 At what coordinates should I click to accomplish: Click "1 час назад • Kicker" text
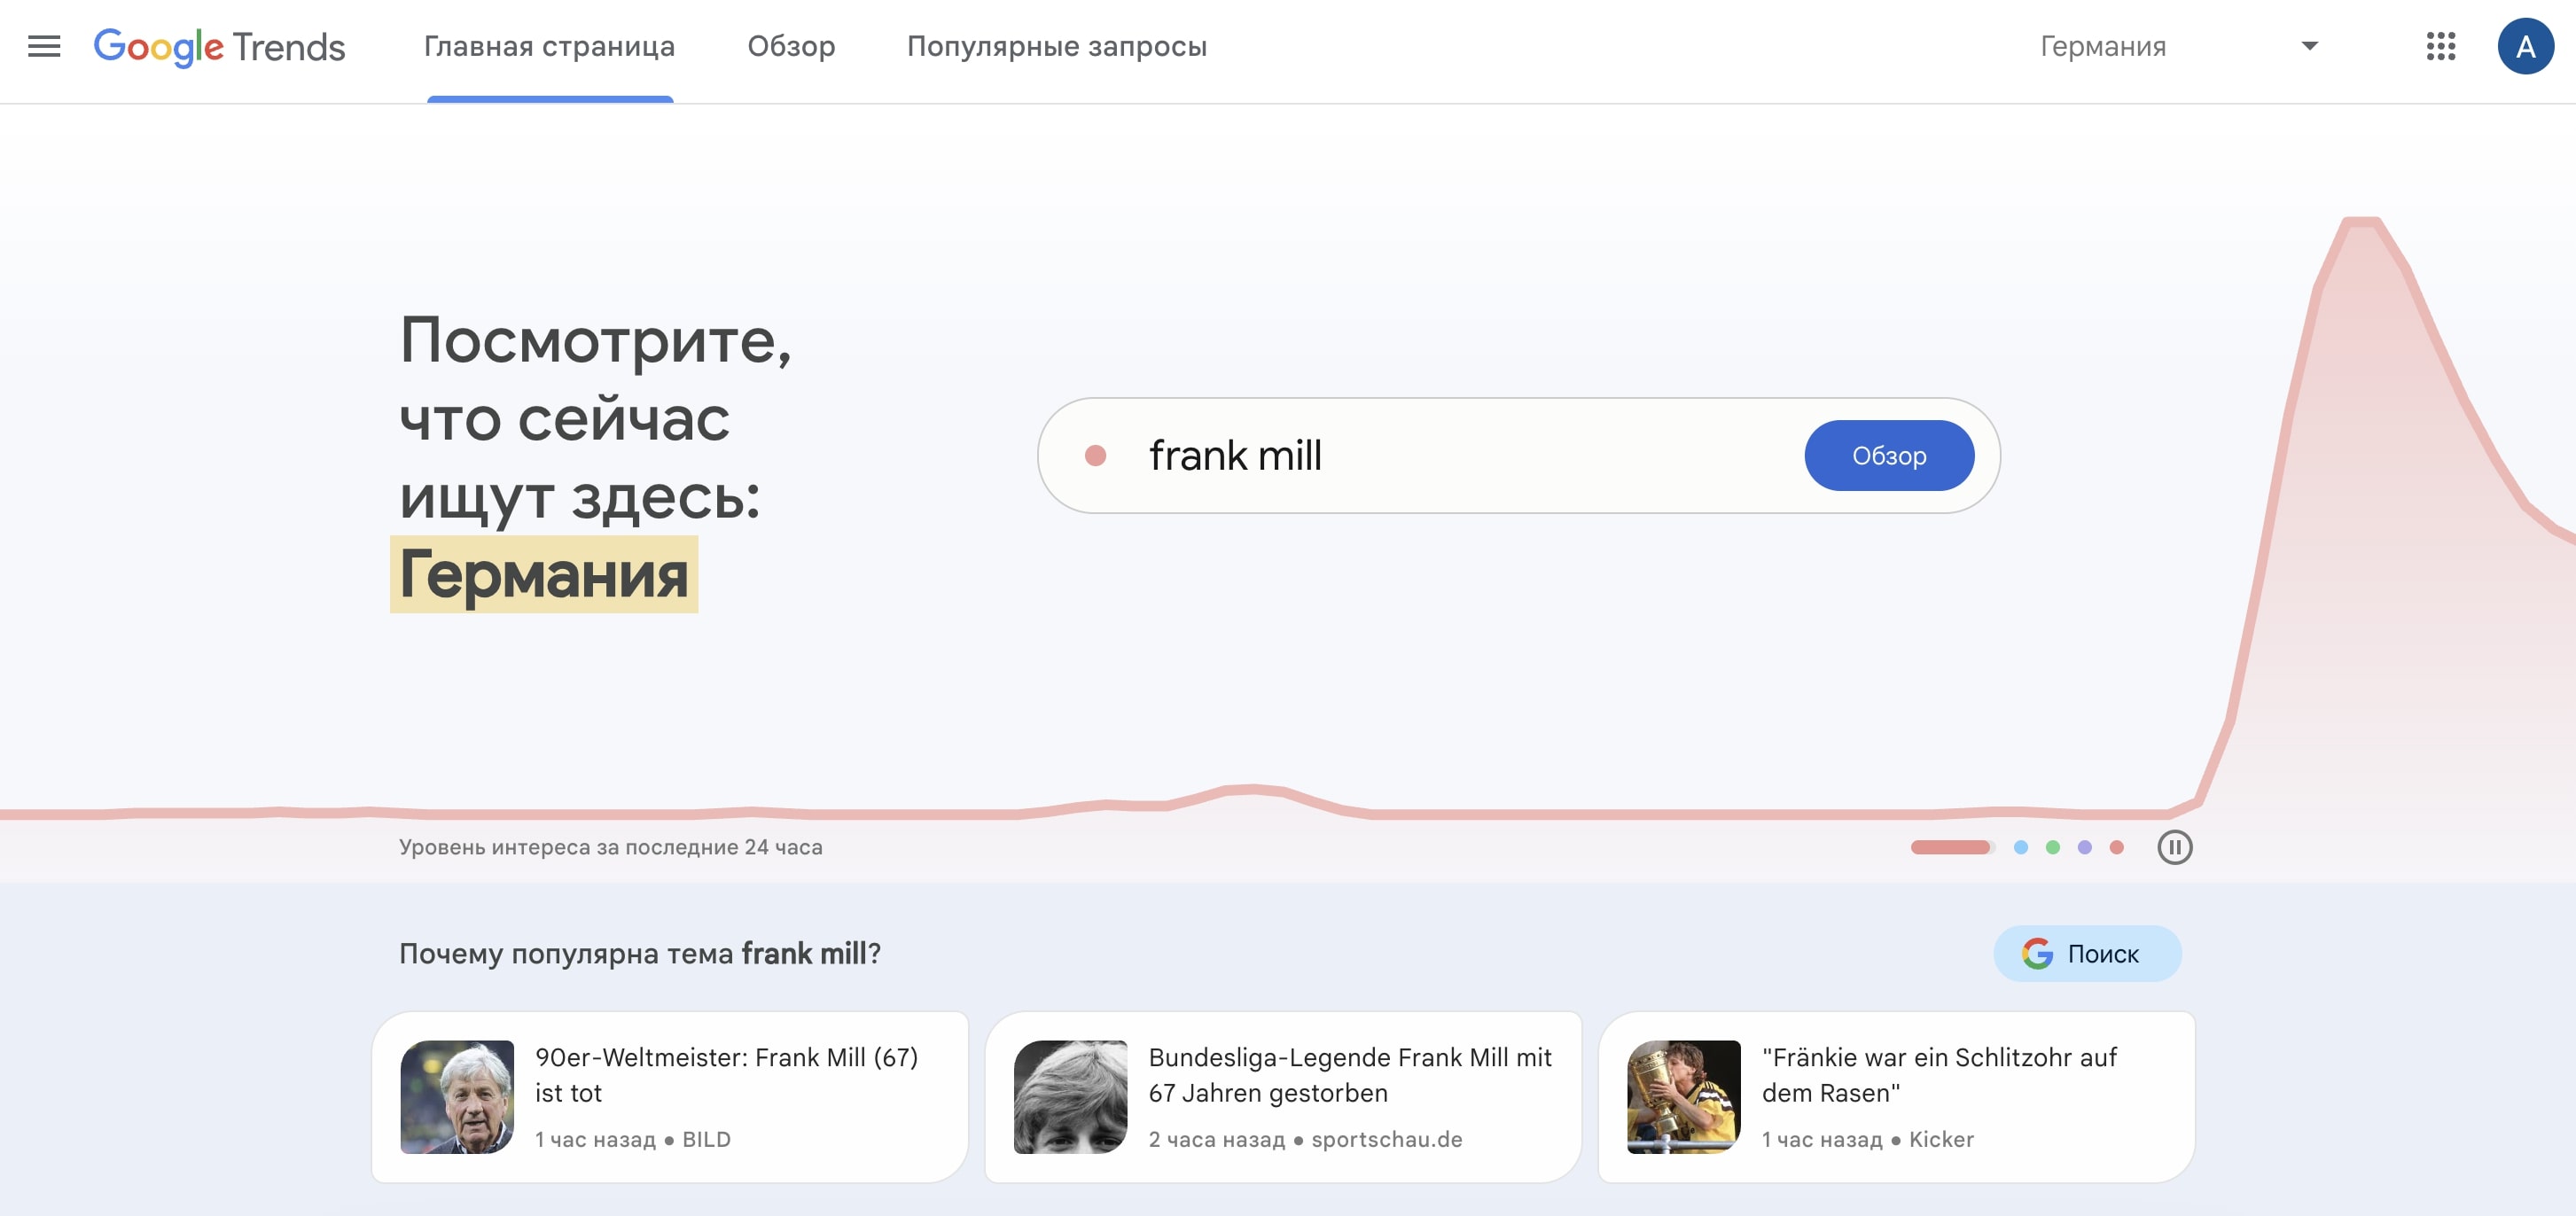click(1866, 1139)
